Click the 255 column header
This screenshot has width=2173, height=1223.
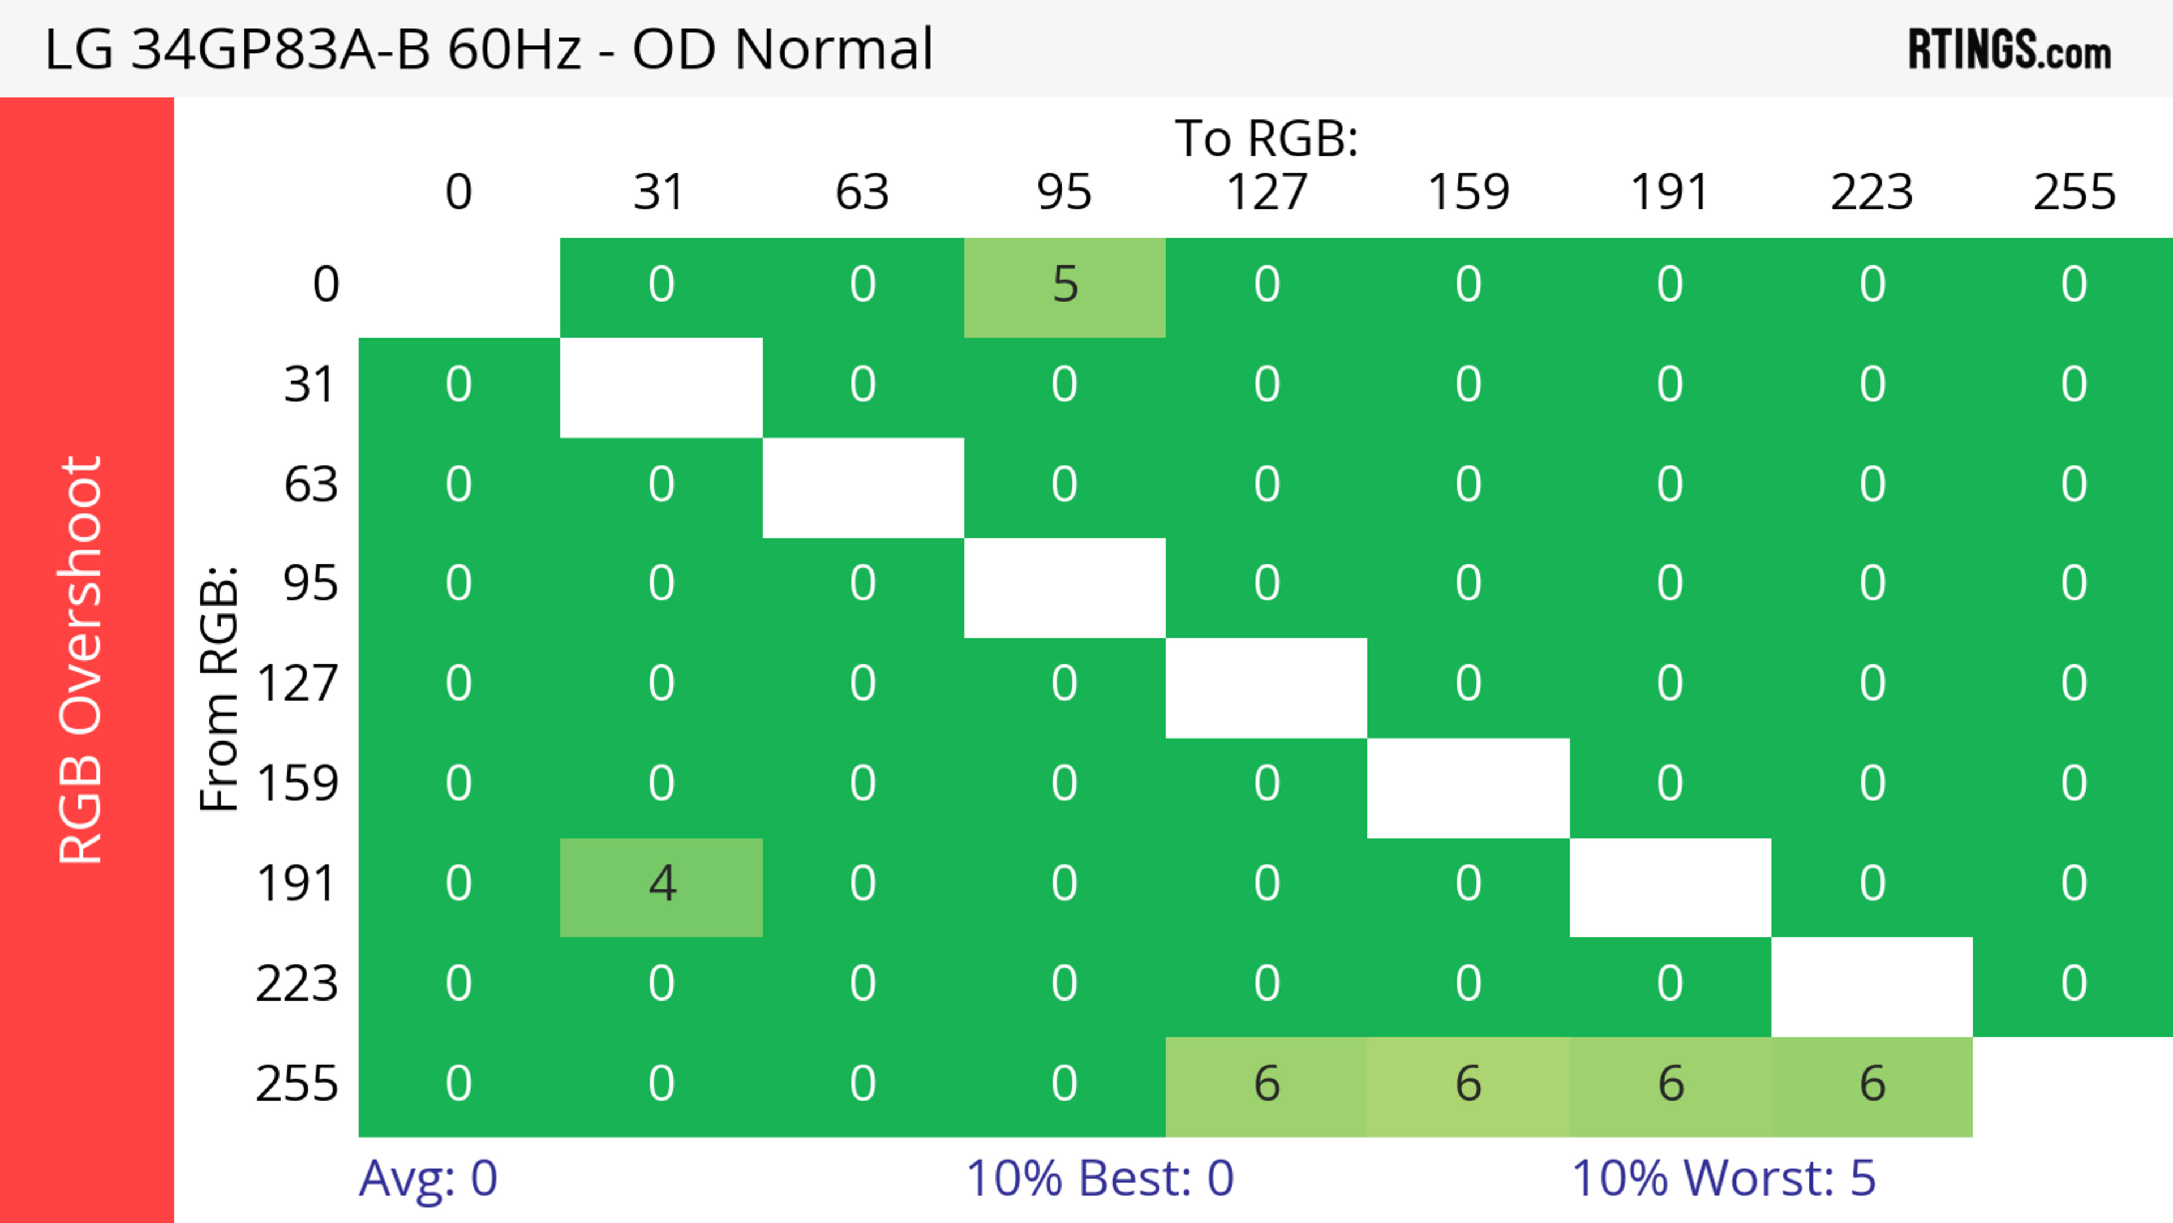[x=2073, y=192]
